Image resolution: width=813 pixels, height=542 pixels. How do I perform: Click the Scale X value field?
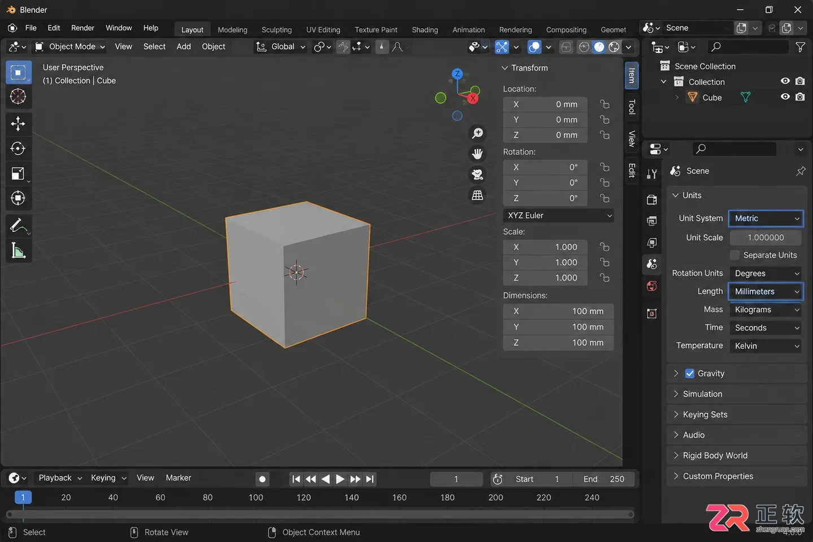coord(545,247)
